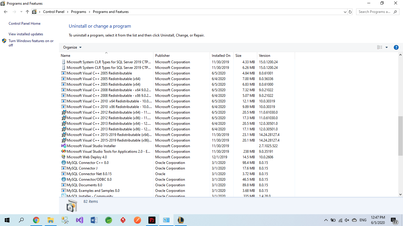This screenshot has width=403, height=226.
Task: Sort the list by the Publisher column
Action: pyautogui.click(x=181, y=56)
